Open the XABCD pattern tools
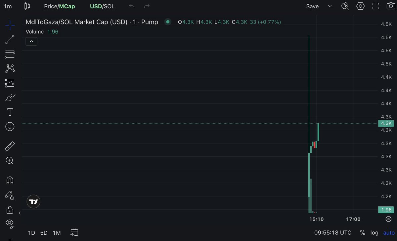This screenshot has width=397, height=241. tap(10, 68)
